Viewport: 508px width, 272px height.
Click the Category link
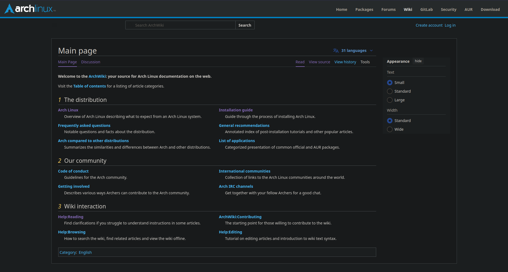pyautogui.click(x=68, y=252)
